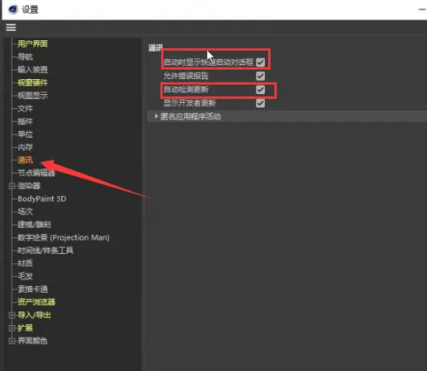Select 导航 category
427x371 pixels.
coord(25,57)
